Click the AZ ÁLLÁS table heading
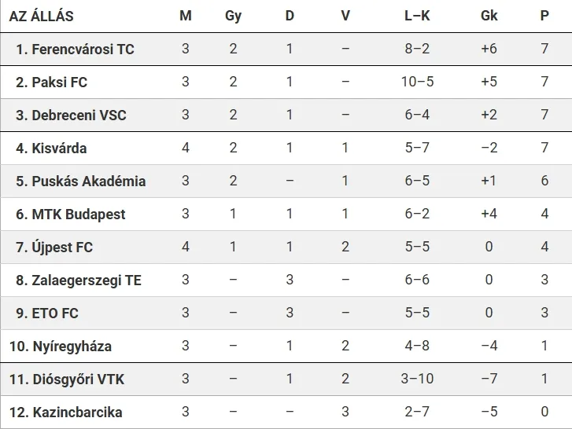572x429 pixels. tap(41, 16)
